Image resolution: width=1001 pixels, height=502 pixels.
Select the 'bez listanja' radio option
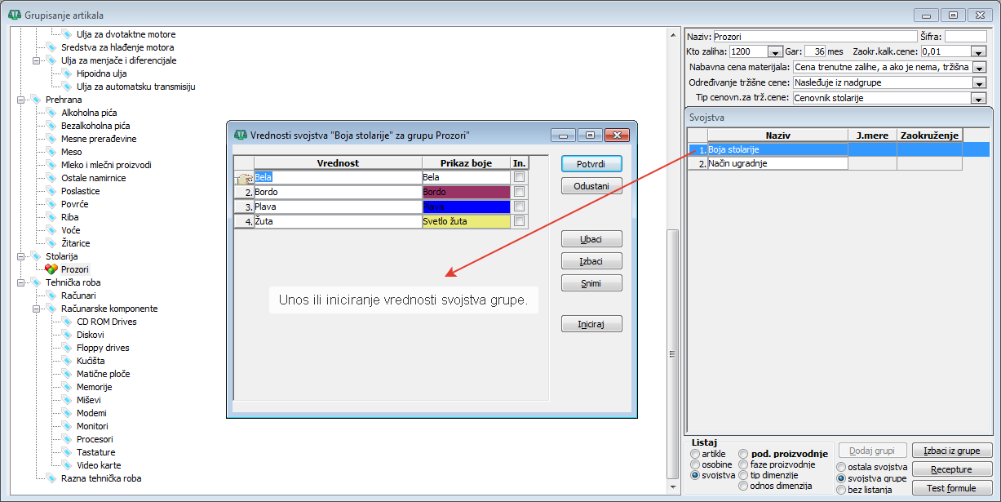click(x=842, y=490)
